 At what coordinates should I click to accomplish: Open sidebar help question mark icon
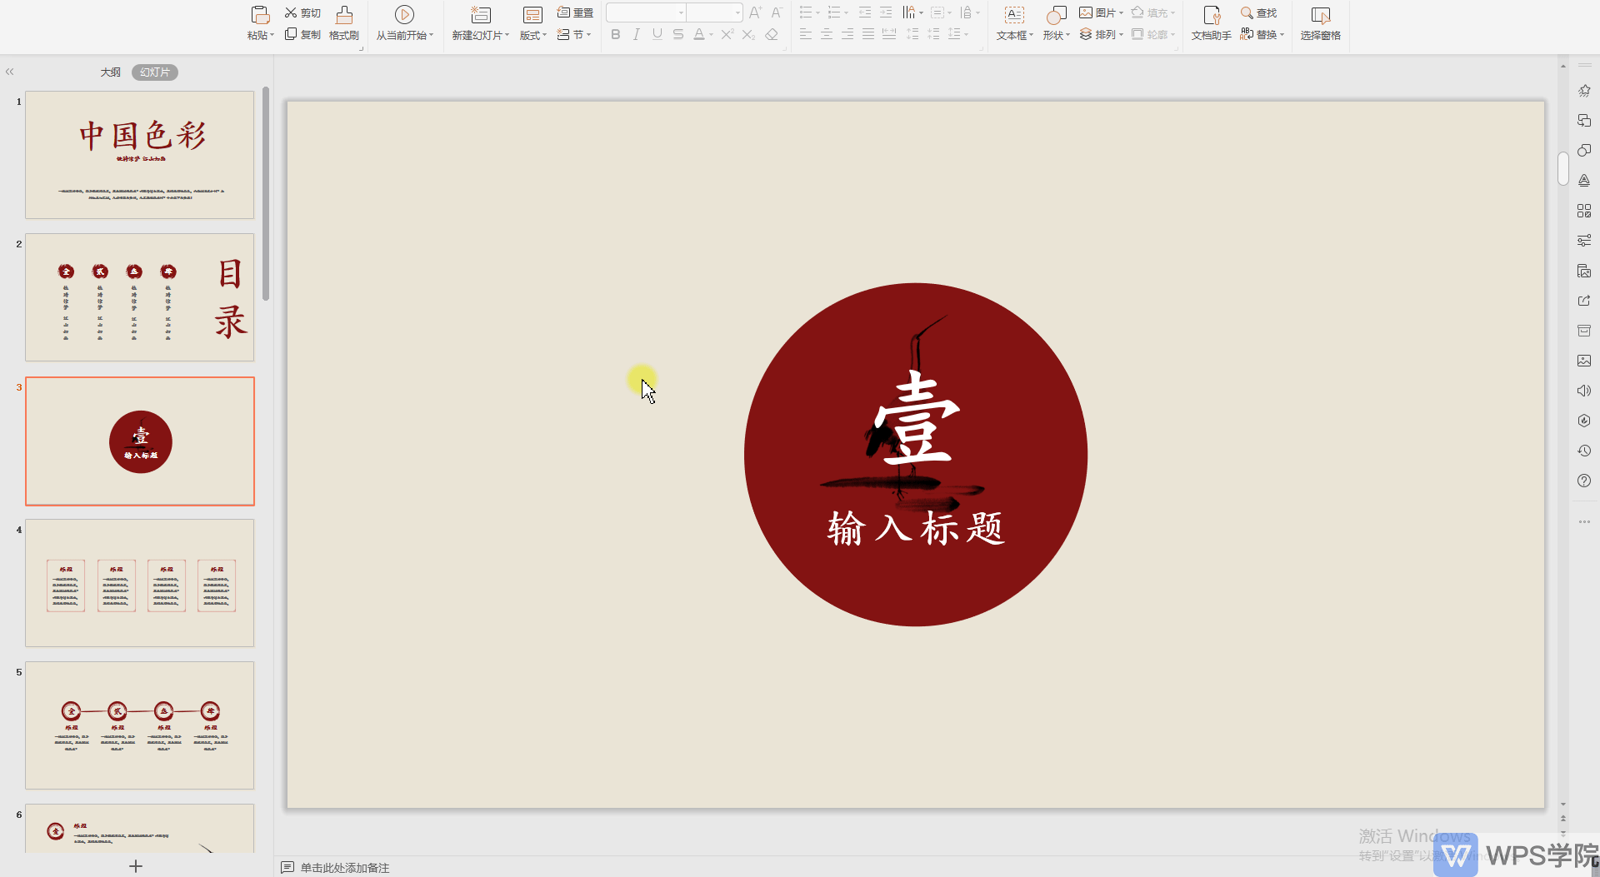pos(1584,481)
